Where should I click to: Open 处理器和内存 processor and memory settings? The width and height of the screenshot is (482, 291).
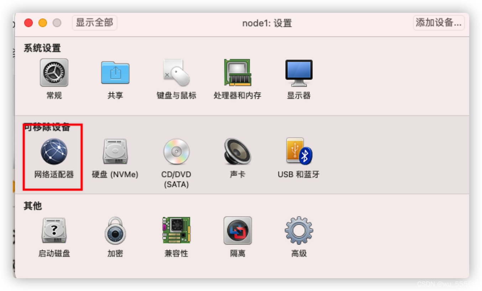point(237,73)
